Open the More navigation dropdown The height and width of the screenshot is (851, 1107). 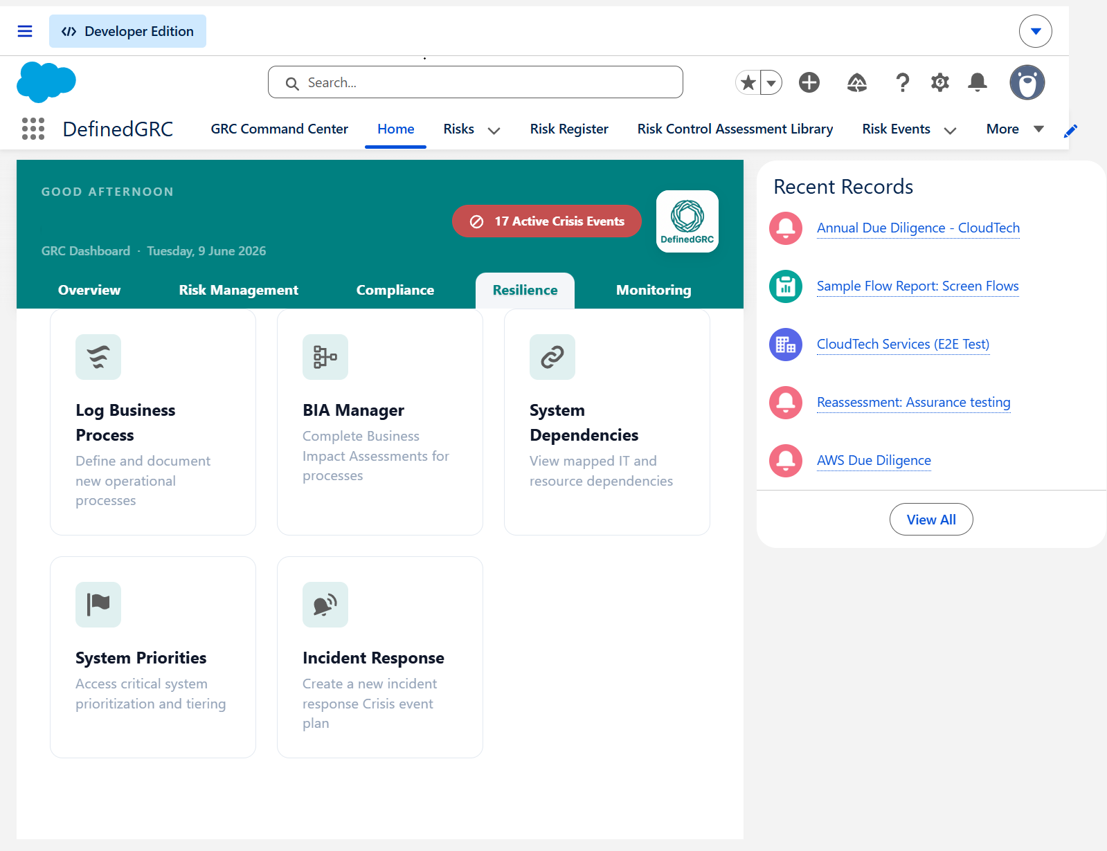1015,129
